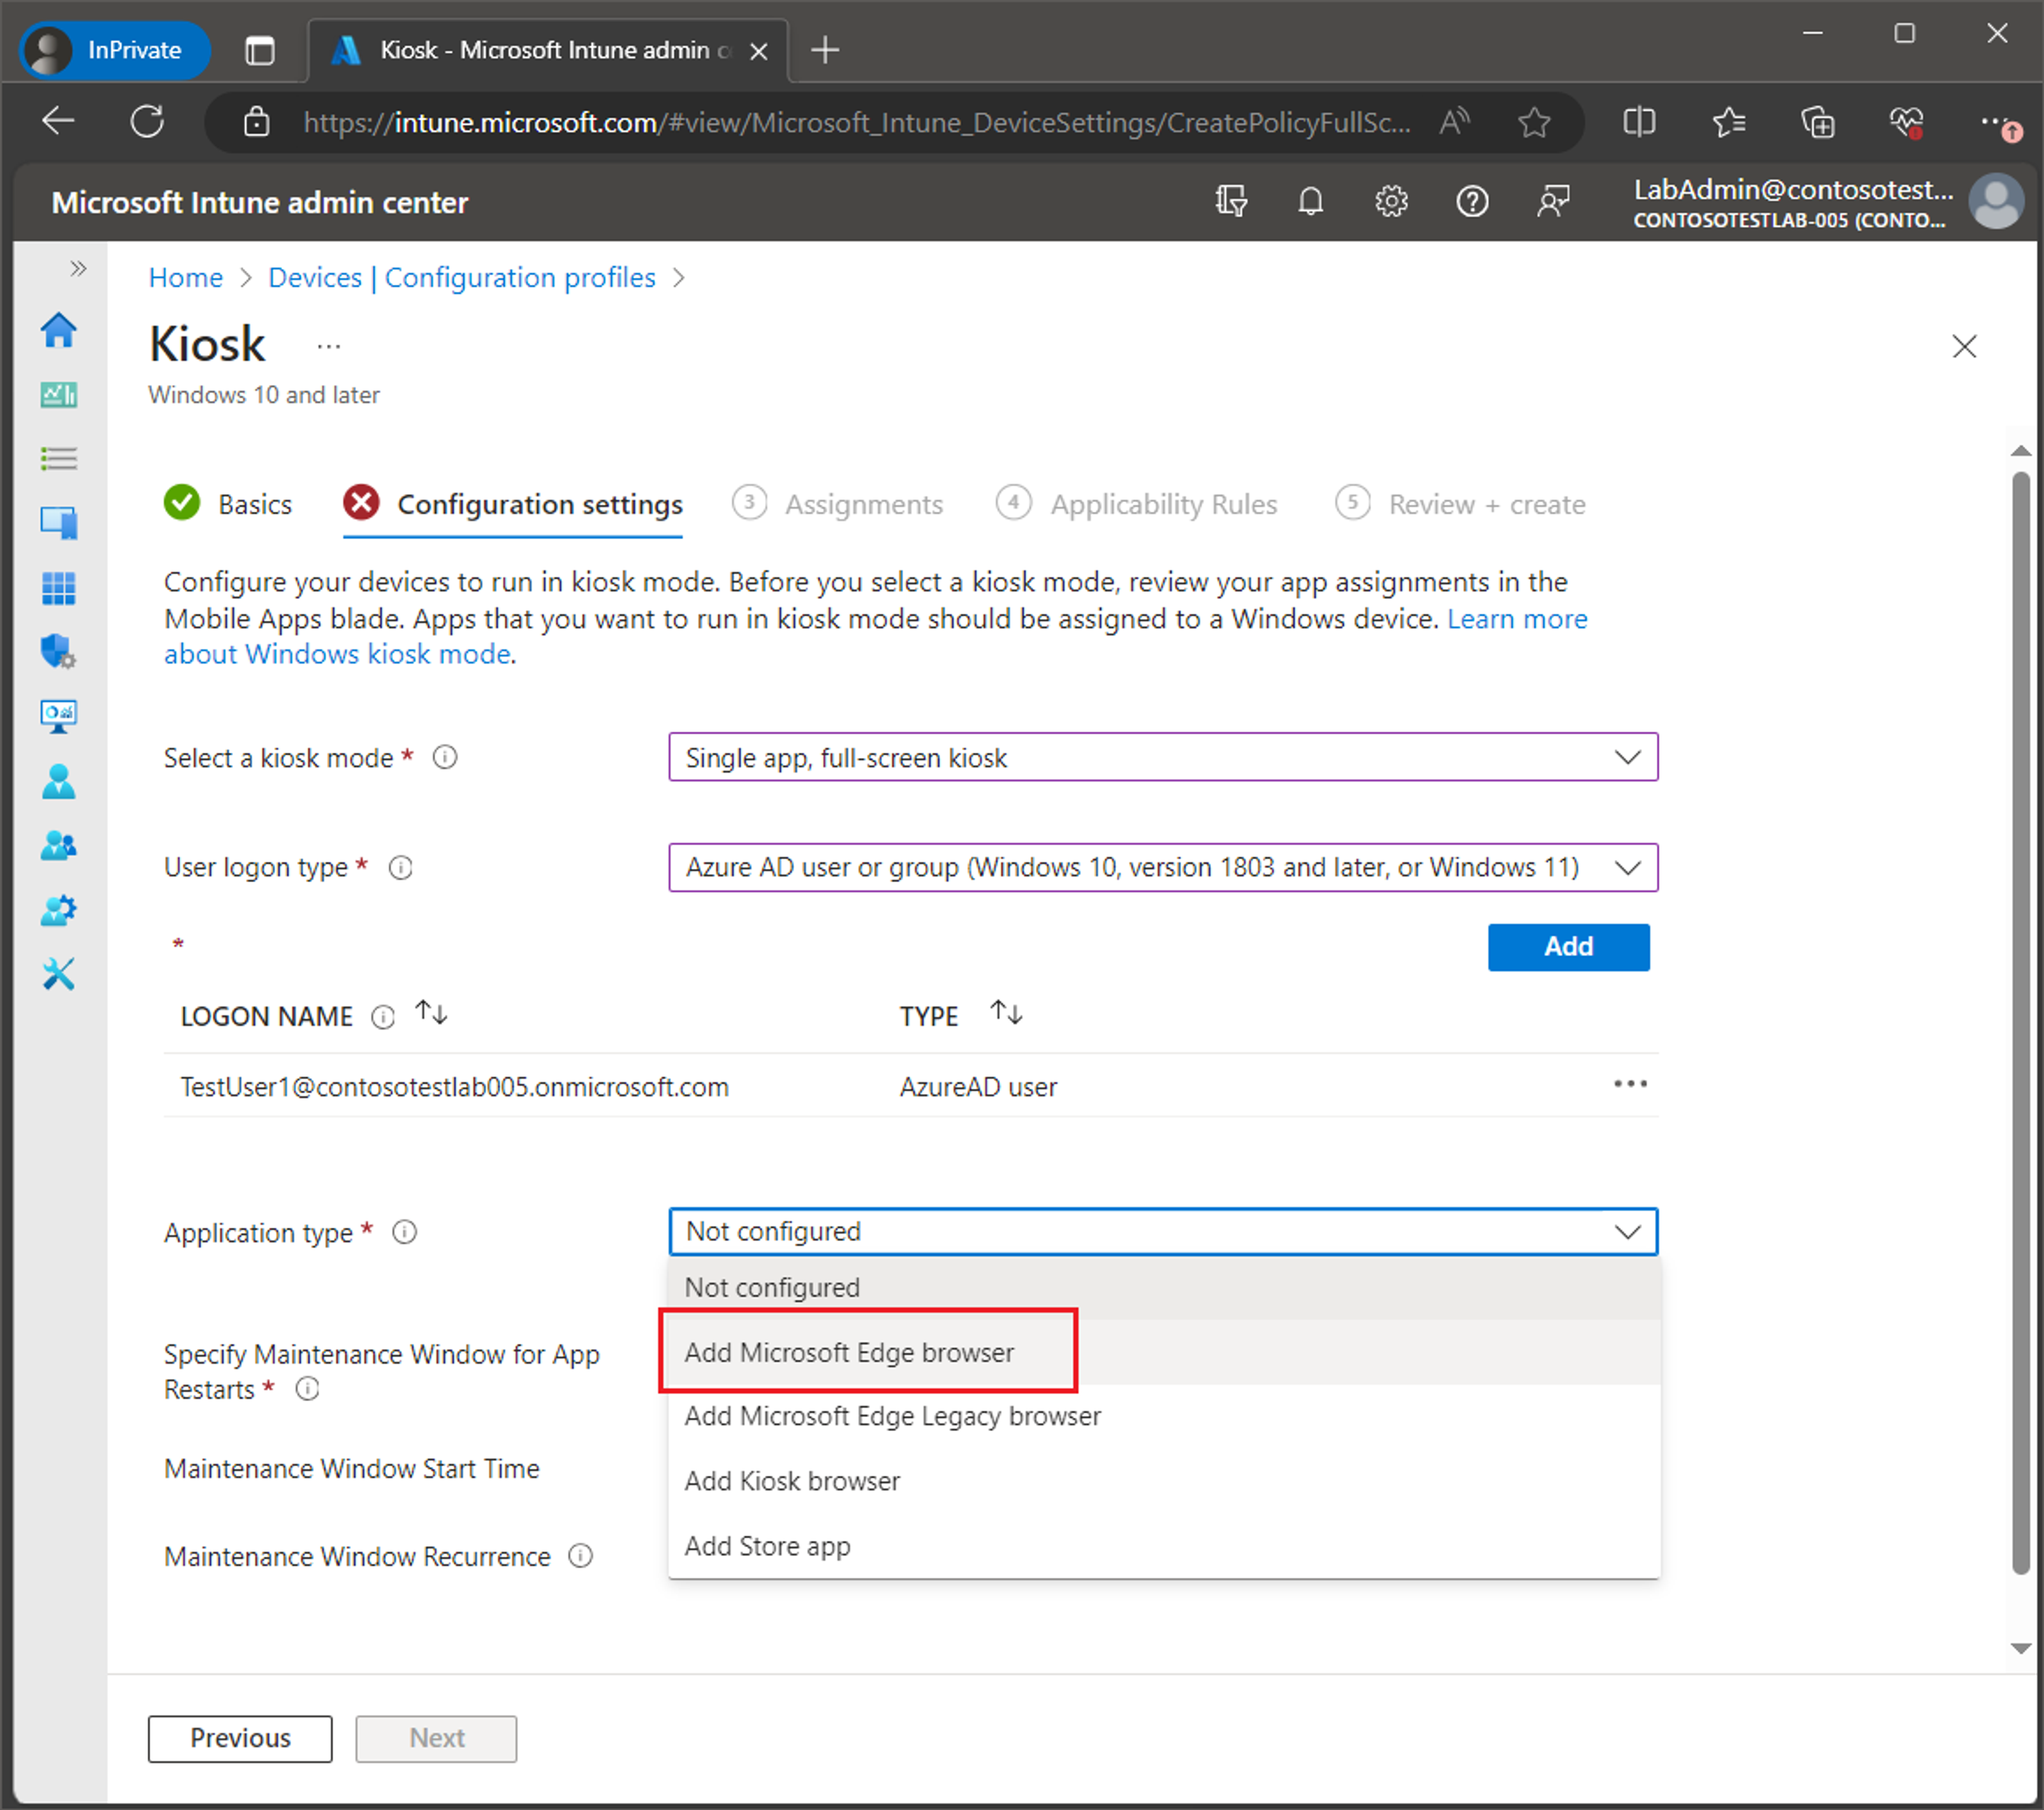Sort by TYPE column arrows
The height and width of the screenshot is (1810, 2044).
pyautogui.click(x=1006, y=1013)
